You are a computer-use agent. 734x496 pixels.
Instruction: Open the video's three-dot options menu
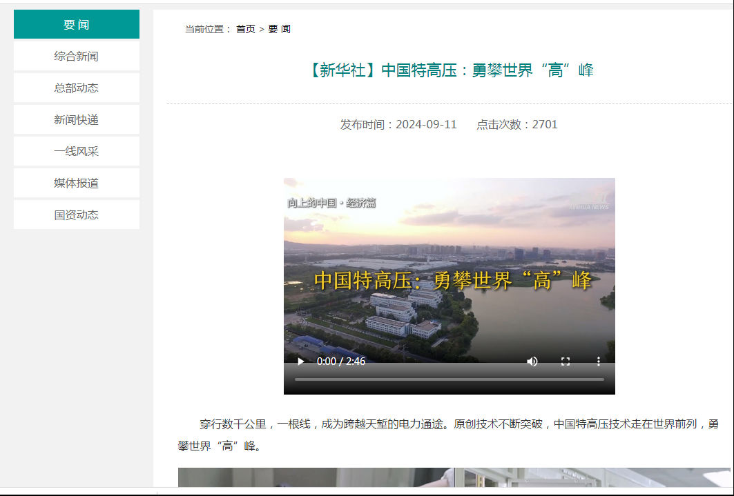598,361
